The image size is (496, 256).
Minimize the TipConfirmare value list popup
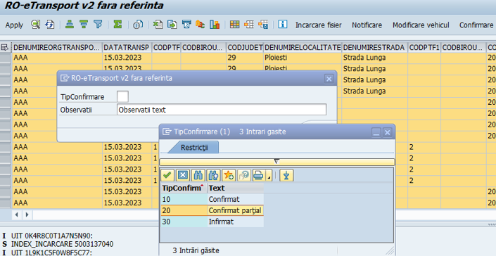pyautogui.click(x=376, y=132)
